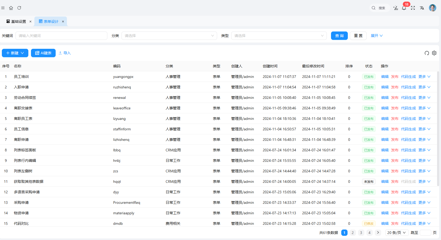Switch to the 基础设置 tab

pos(16,22)
